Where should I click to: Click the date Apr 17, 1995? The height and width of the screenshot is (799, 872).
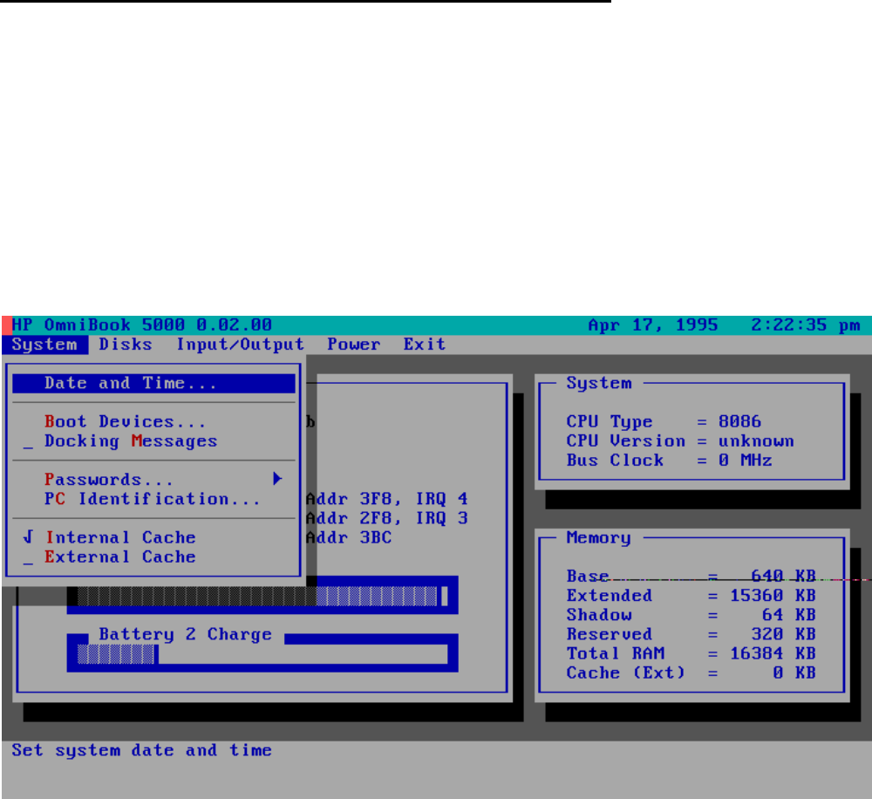[x=653, y=325]
